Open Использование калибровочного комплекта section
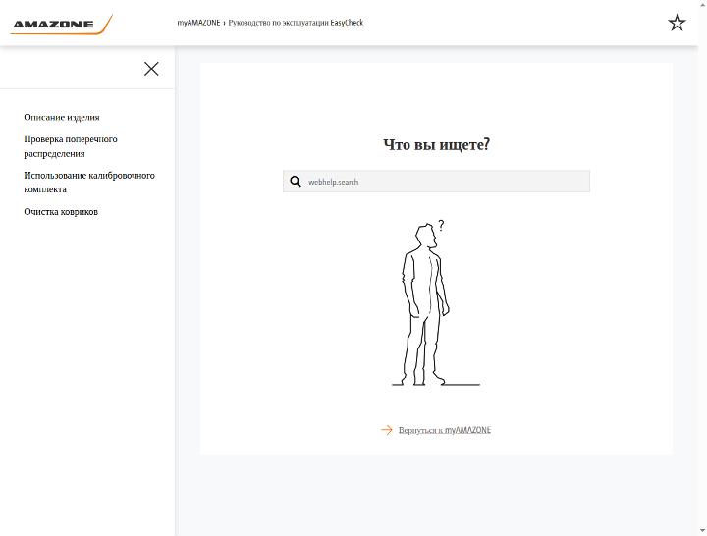Image resolution: width=707 pixels, height=536 pixels. point(89,183)
